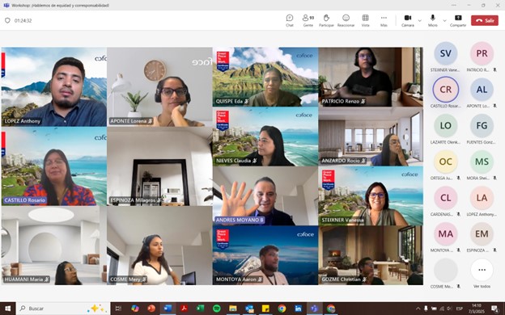Select COSME Mery's video tile
This screenshot has width=505, height=315.
pyautogui.click(x=159, y=246)
